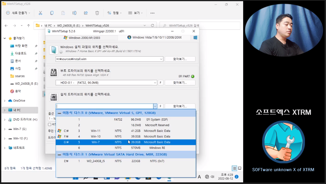Select the Windows RE 570MB row
This screenshot has width=326, height=184.
pyautogui.click(x=126, y=148)
